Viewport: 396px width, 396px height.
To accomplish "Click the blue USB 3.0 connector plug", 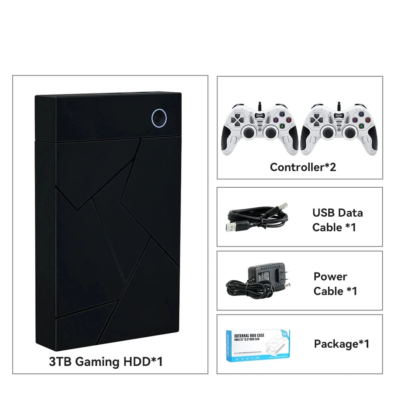I will 232,227.
